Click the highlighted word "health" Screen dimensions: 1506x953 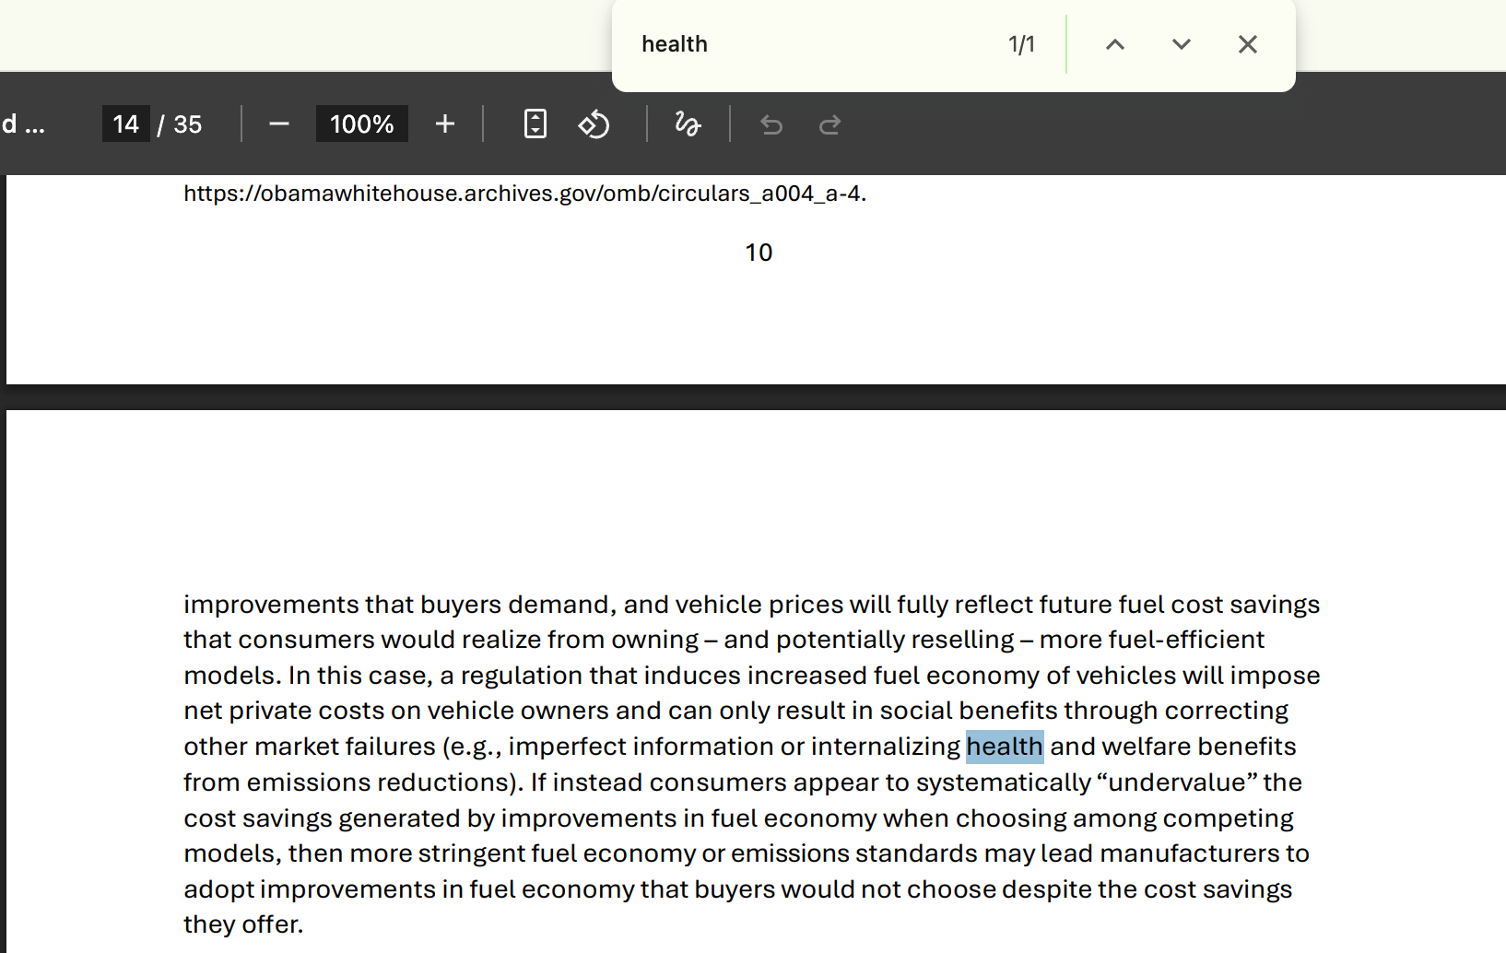point(1004,747)
